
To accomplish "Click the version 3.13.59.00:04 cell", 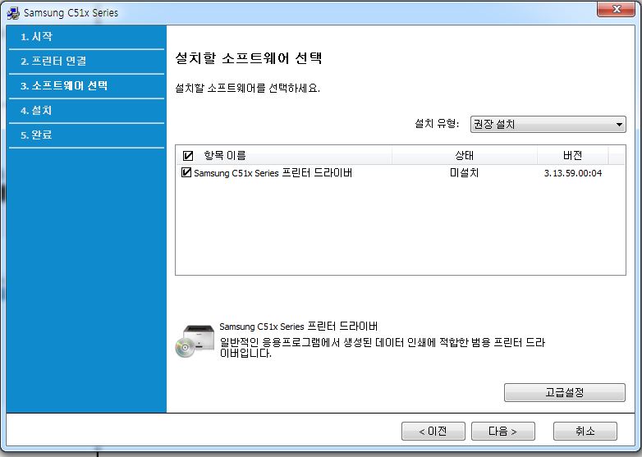I will (x=573, y=173).
